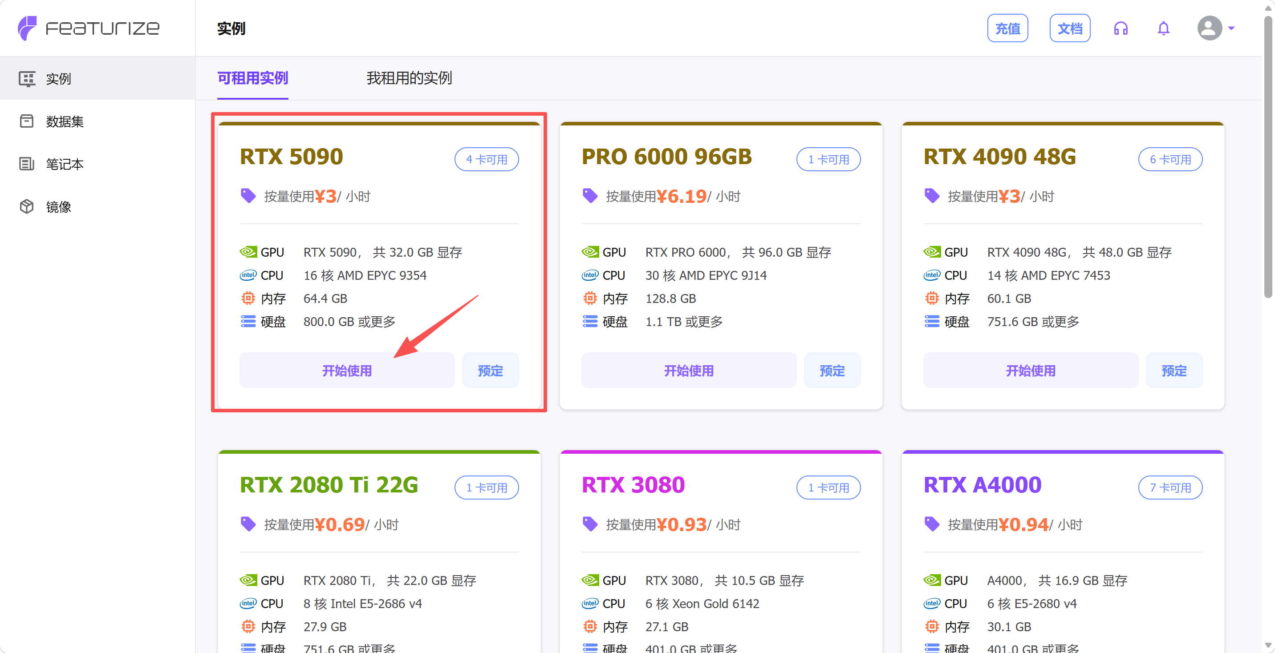This screenshot has height=653, width=1275.
Task: Open the 笔记本 sidebar item
Action: point(97,164)
